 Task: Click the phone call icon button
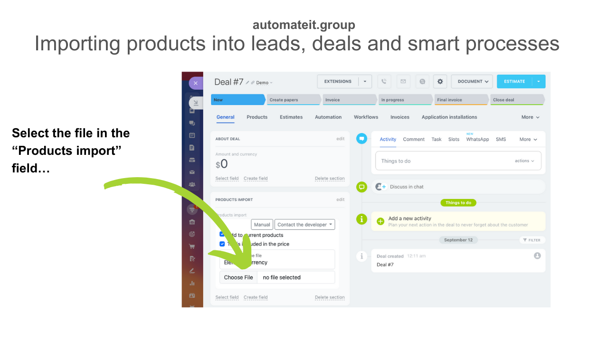tap(384, 82)
